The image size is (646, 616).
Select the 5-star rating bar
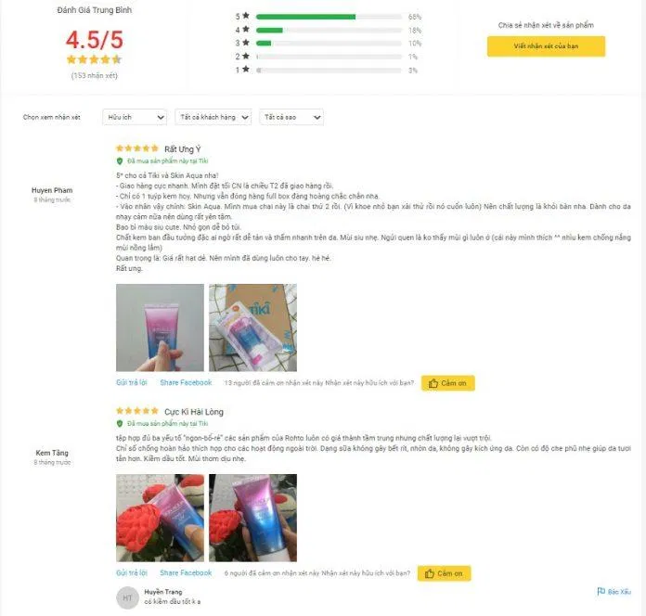pos(329,17)
